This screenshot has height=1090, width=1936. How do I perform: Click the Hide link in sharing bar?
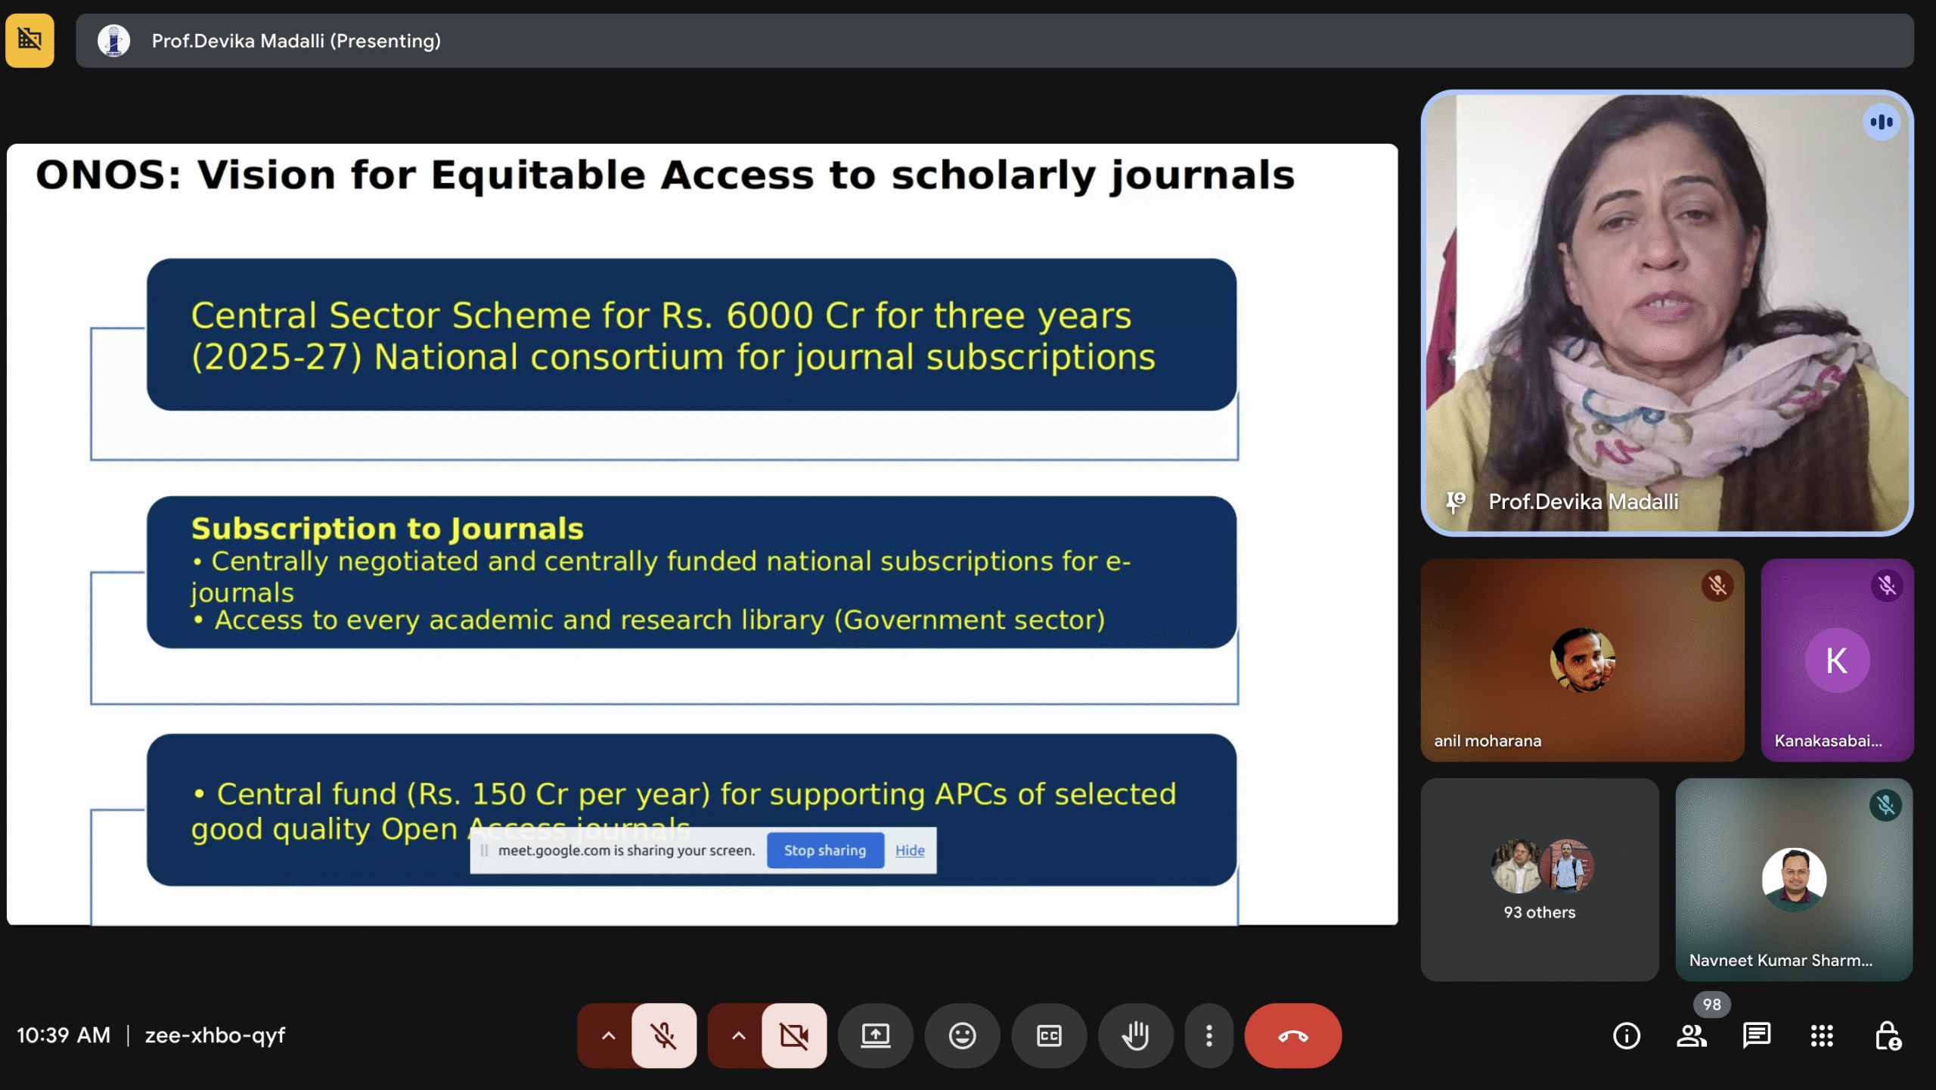click(x=910, y=850)
